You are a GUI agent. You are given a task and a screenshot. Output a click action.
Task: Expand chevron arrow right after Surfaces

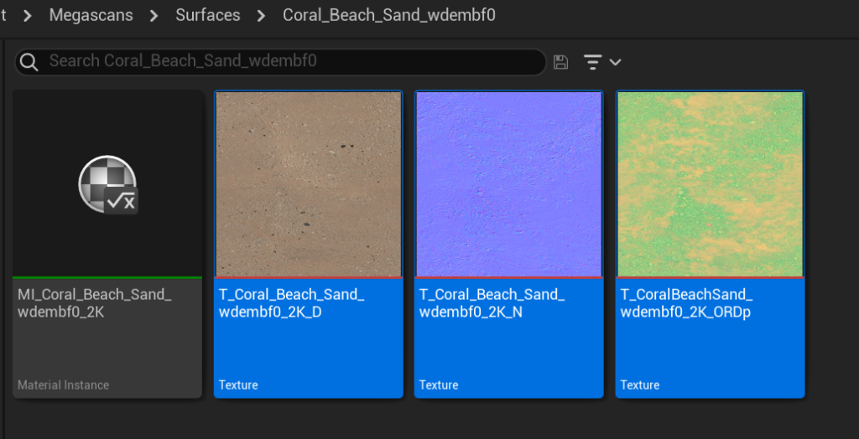(x=262, y=15)
